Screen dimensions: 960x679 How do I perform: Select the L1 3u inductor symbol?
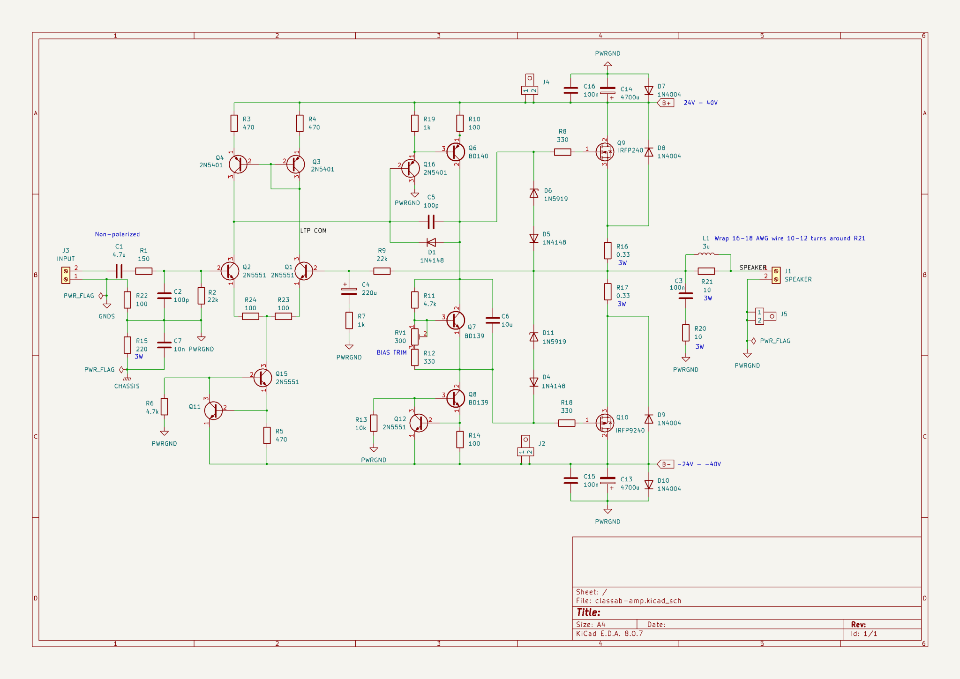(706, 254)
